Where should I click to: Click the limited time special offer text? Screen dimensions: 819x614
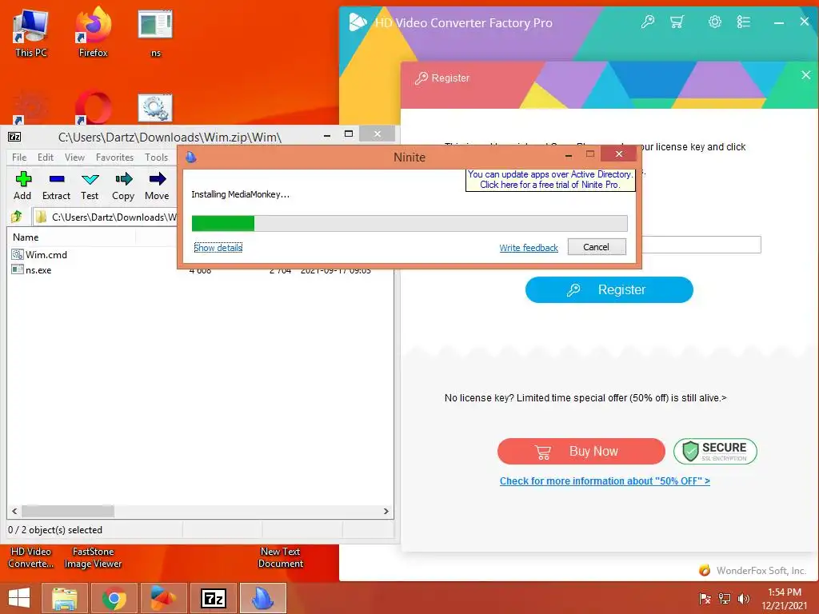point(585,398)
